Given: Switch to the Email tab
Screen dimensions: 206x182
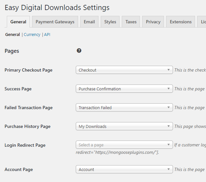Looking at the screenshot, I should [89, 22].
